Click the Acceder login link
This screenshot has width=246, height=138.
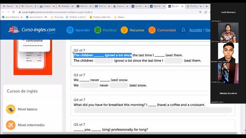pyautogui.click(x=196, y=30)
